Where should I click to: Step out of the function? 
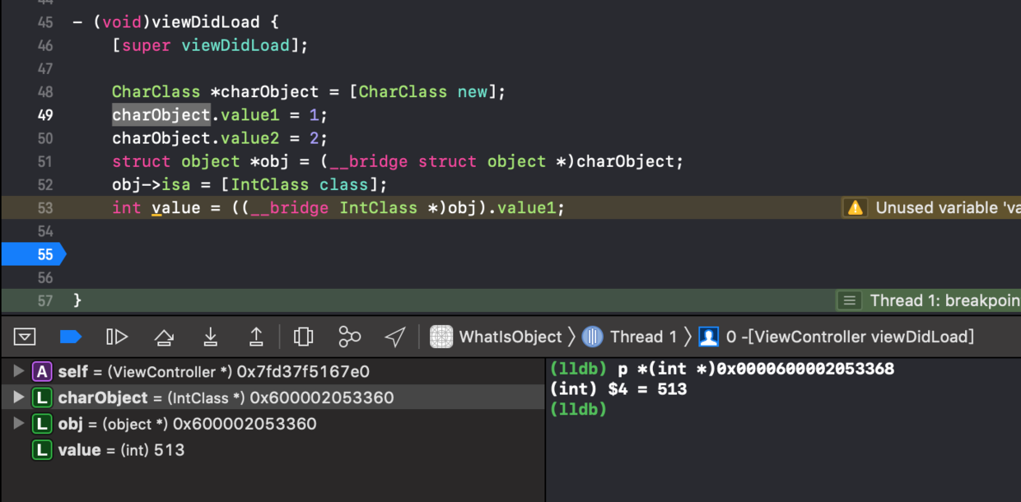click(x=256, y=337)
